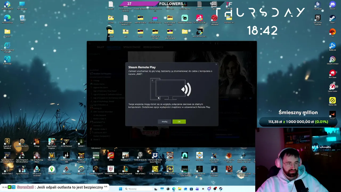This screenshot has width=341, height=192.
Task: Open the SKLEP tab in the Steam window
Action: pyautogui.click(x=100, y=47)
